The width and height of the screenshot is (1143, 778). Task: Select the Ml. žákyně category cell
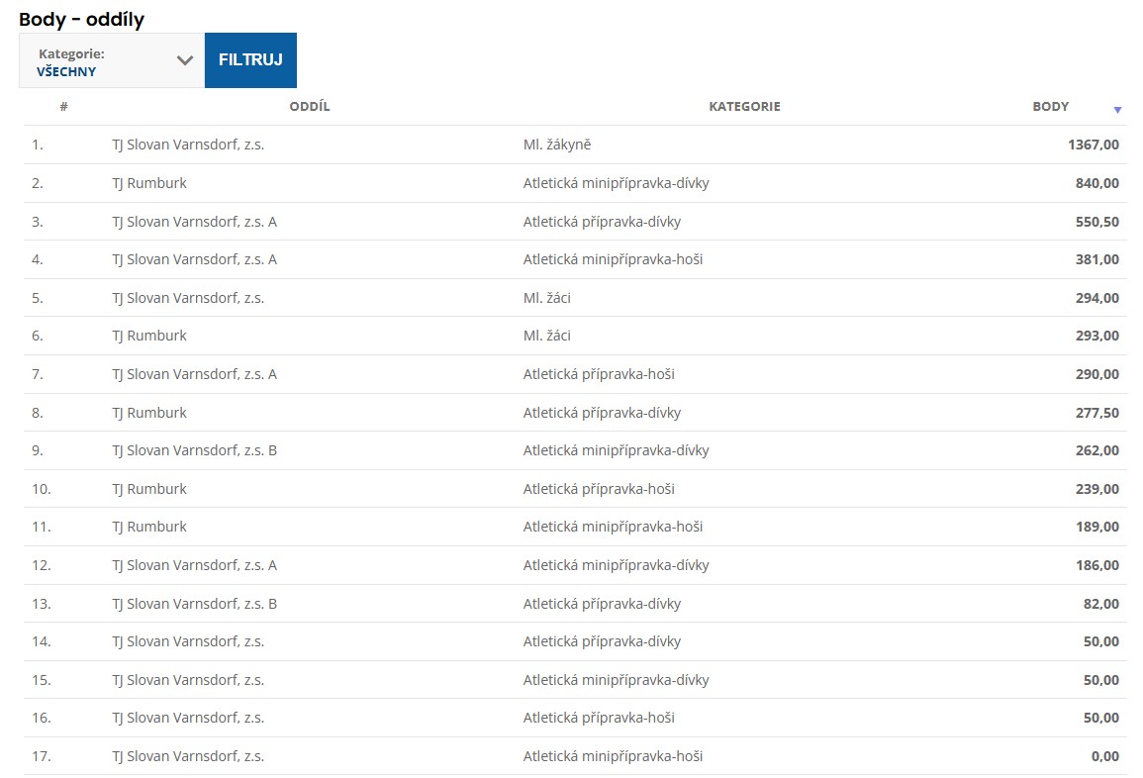tap(557, 145)
